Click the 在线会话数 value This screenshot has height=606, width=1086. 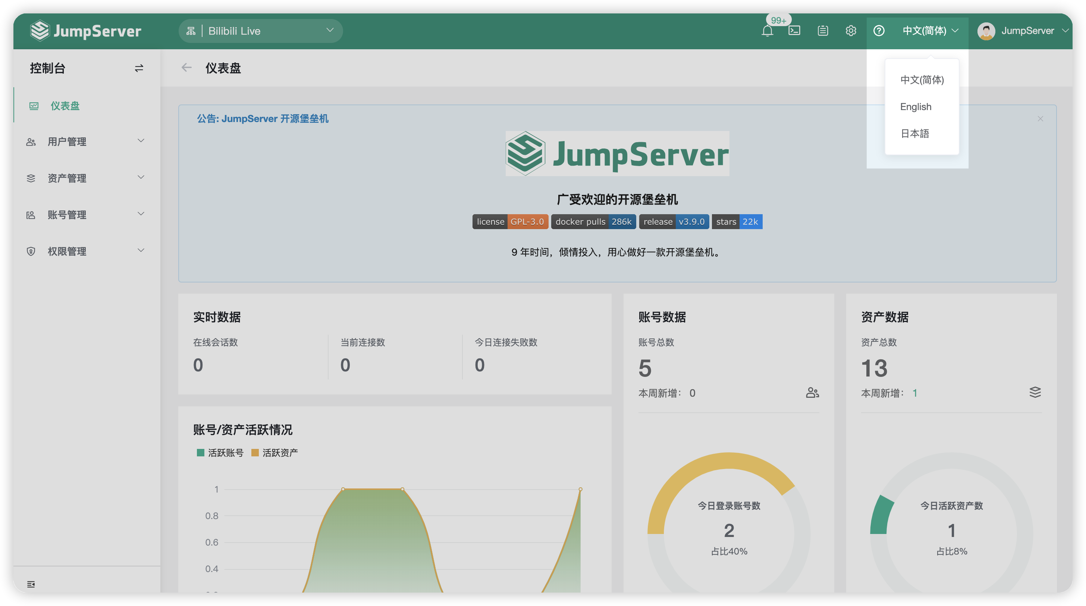coord(198,365)
